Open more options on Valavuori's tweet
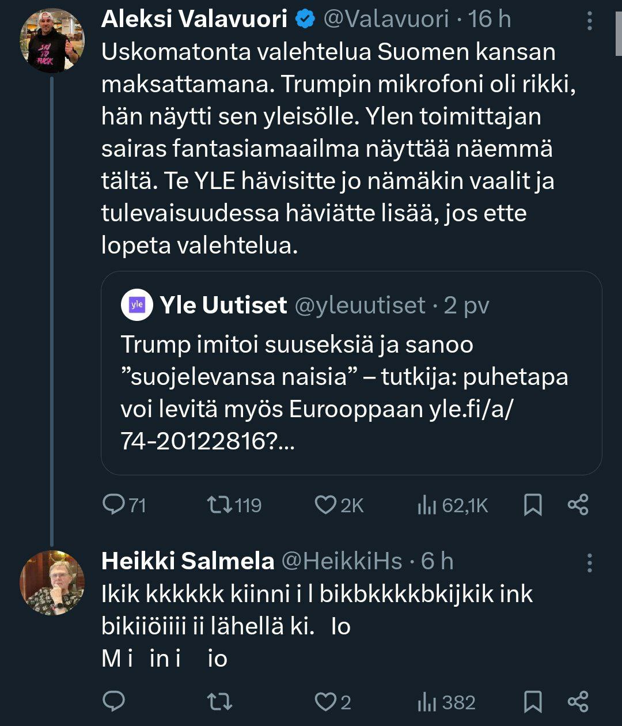Viewport: 622px width, 726px height. [589, 21]
